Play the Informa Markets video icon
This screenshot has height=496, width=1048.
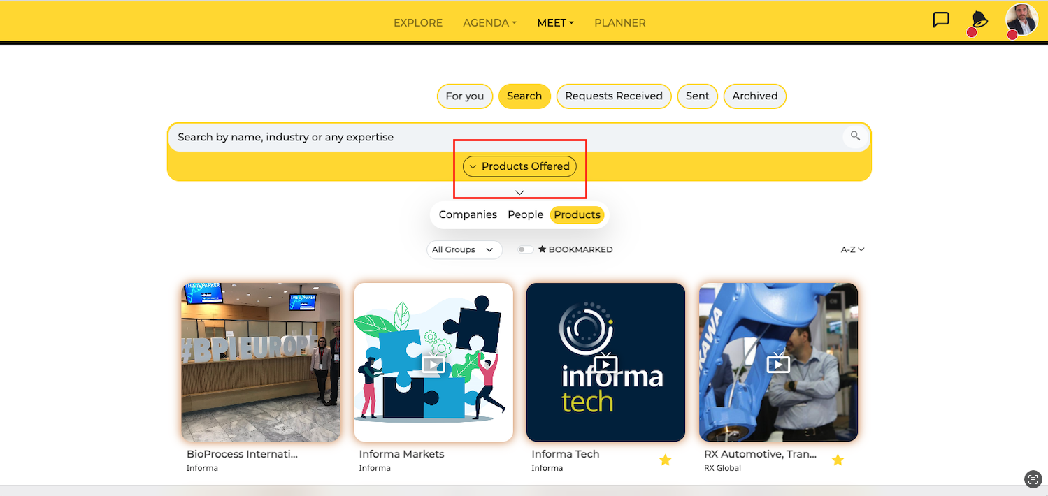pyautogui.click(x=433, y=363)
